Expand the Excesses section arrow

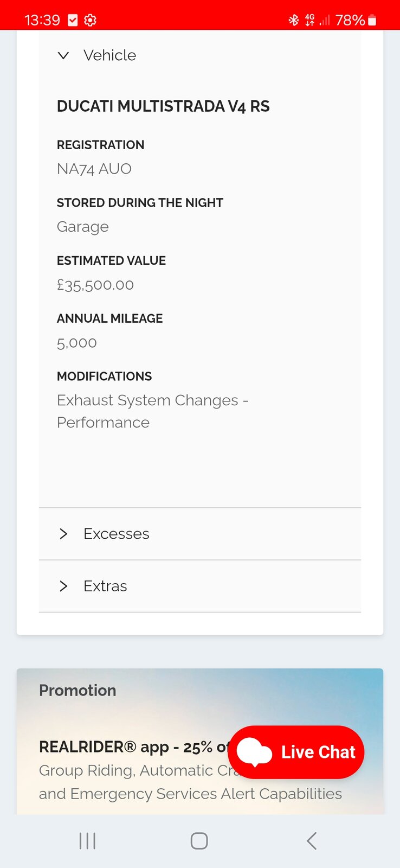pyautogui.click(x=63, y=534)
